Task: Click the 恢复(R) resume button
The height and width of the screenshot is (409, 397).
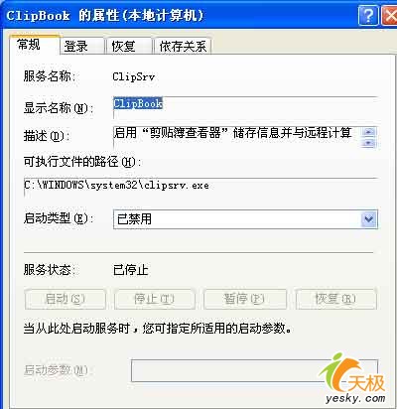Action: [335, 299]
